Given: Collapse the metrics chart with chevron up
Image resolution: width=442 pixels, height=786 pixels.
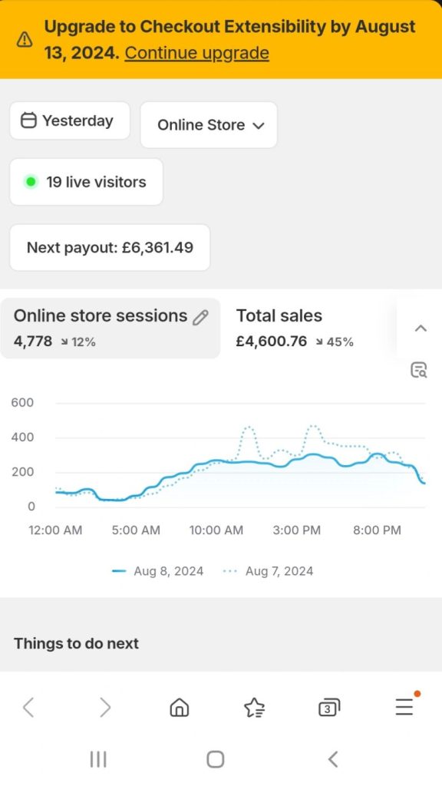Looking at the screenshot, I should (421, 329).
